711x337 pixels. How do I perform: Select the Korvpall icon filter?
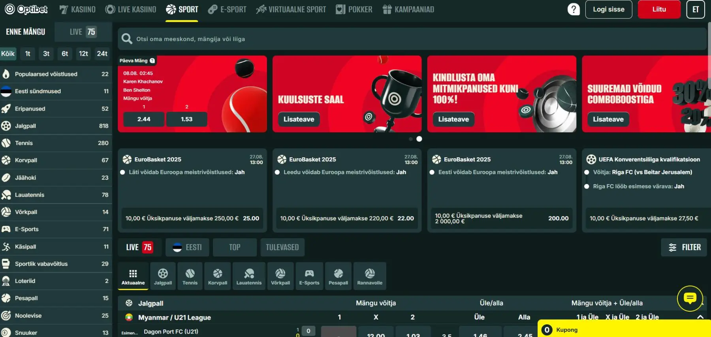pyautogui.click(x=218, y=276)
